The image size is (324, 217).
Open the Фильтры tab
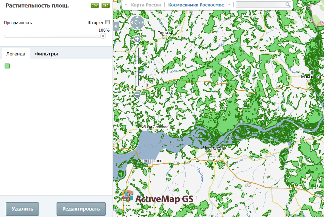tap(46, 54)
